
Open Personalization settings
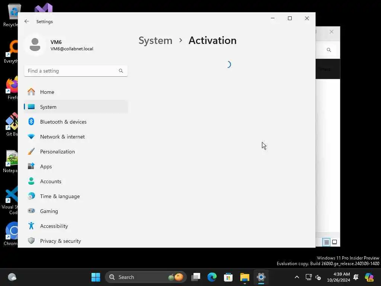point(76,152)
